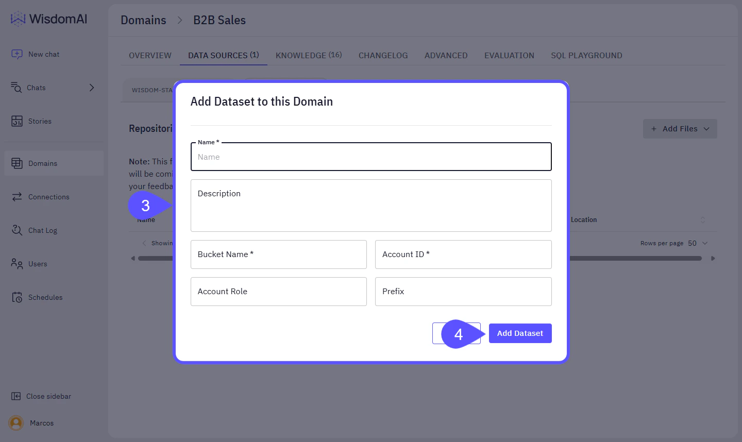Open the Add Files dropdown
The width and height of the screenshot is (742, 442).
click(680, 128)
